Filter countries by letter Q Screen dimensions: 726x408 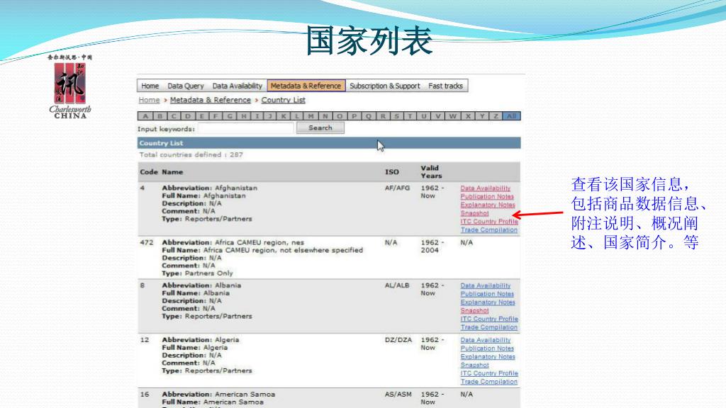click(x=369, y=116)
